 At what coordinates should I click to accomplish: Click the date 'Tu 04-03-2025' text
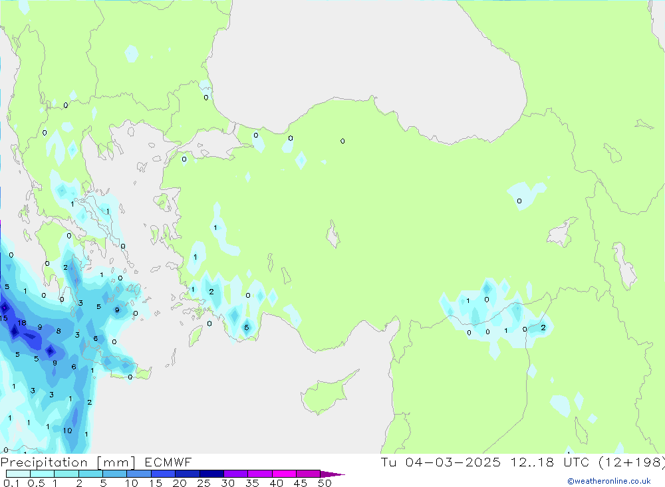[441, 462]
